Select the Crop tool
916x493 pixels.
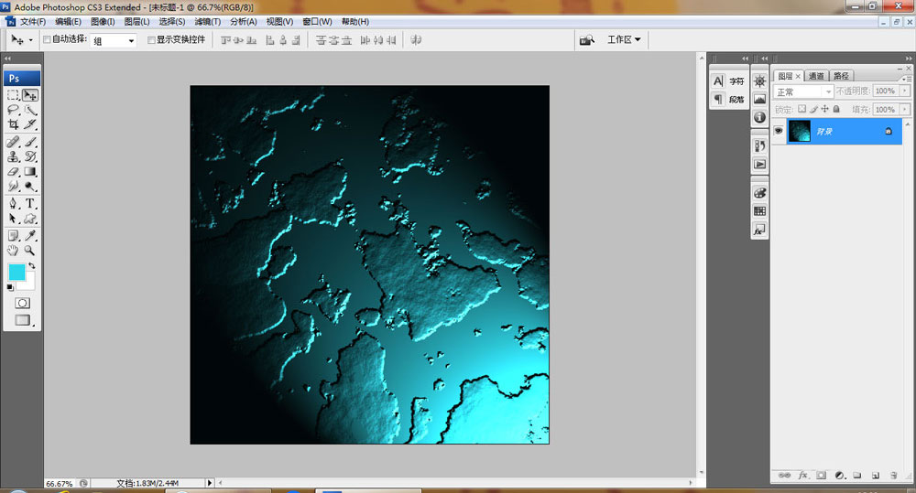(x=14, y=124)
